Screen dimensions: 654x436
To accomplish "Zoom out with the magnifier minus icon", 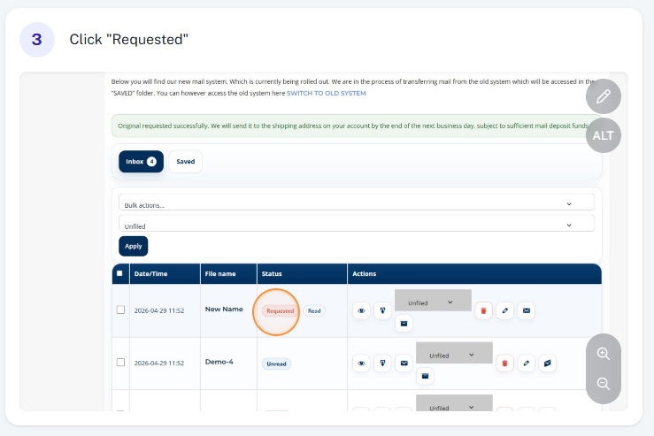I will [604, 384].
